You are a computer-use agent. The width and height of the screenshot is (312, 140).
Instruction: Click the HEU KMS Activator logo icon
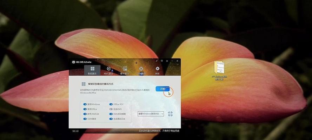pyautogui.click(x=73, y=62)
